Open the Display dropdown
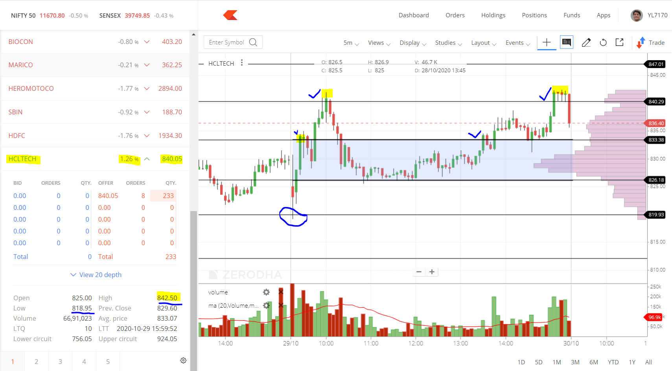Screen dimensions: 672x371 [413, 43]
